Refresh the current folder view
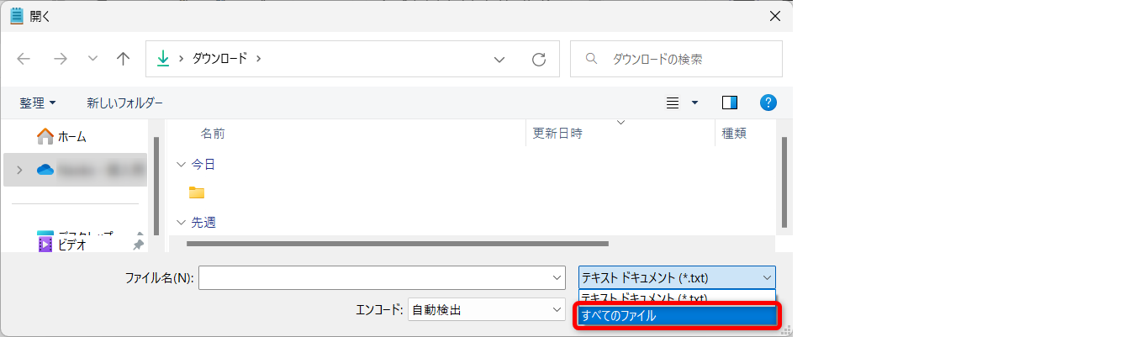The height and width of the screenshot is (337, 1130). pos(539,59)
